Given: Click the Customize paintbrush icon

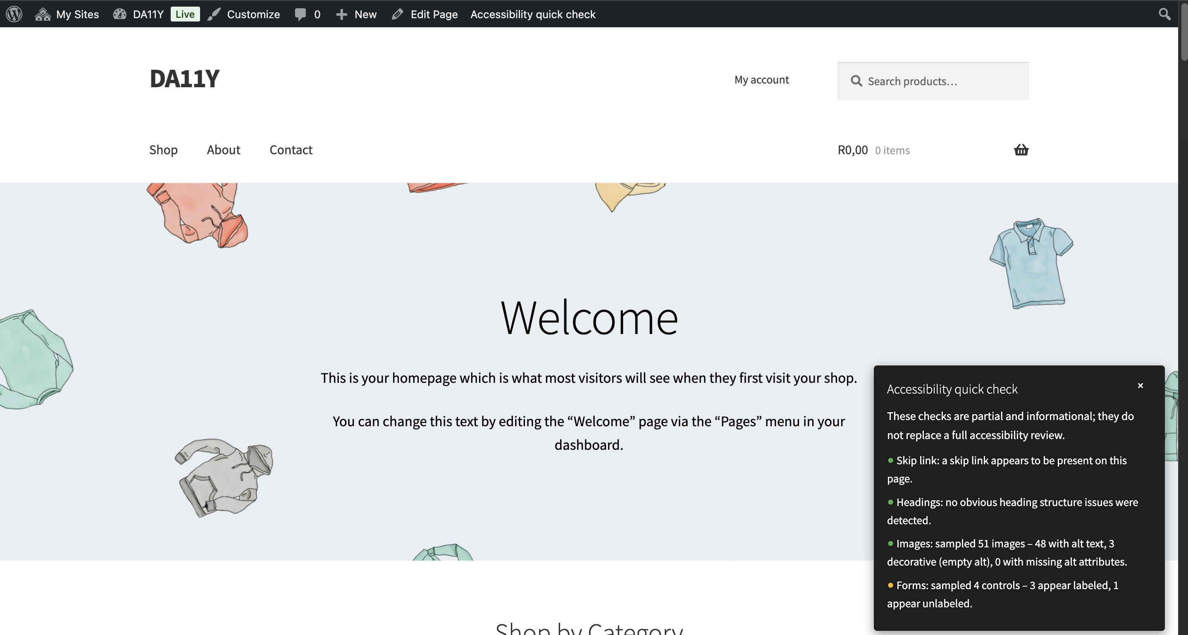Looking at the screenshot, I should pos(214,14).
